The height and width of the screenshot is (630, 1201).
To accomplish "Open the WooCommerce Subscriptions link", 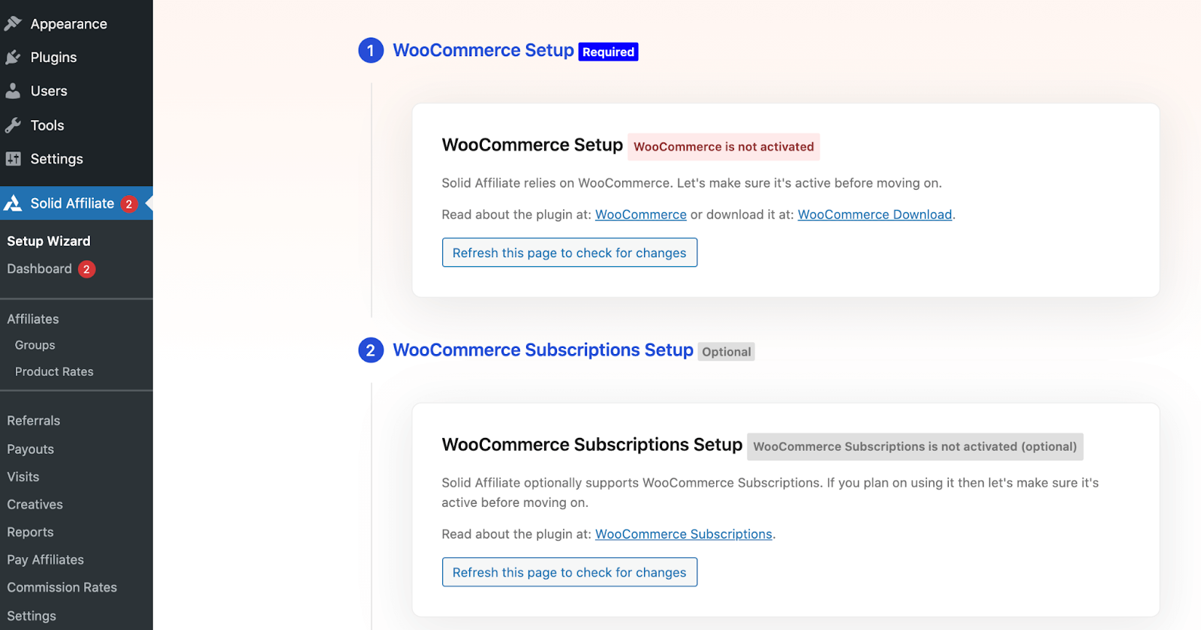I will tap(684, 534).
